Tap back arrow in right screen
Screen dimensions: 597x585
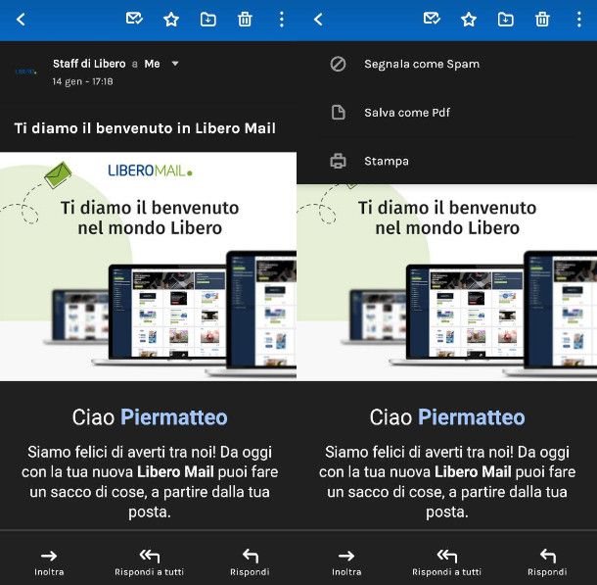[318, 19]
